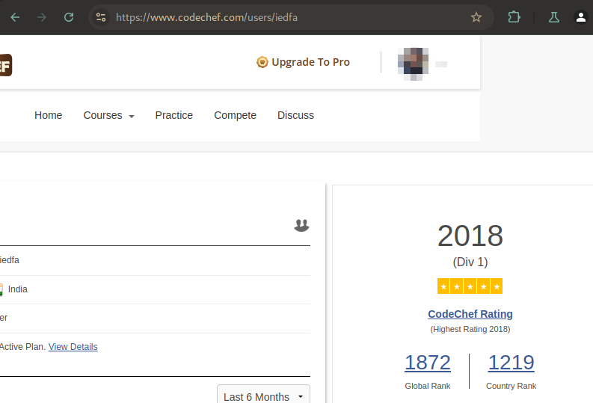Screen dimensions: 593x403
Task: Click the five-star rating badge
Action: click(470, 286)
